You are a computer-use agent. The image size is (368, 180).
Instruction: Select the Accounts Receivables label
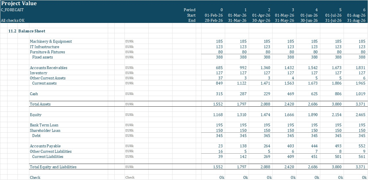49,68
